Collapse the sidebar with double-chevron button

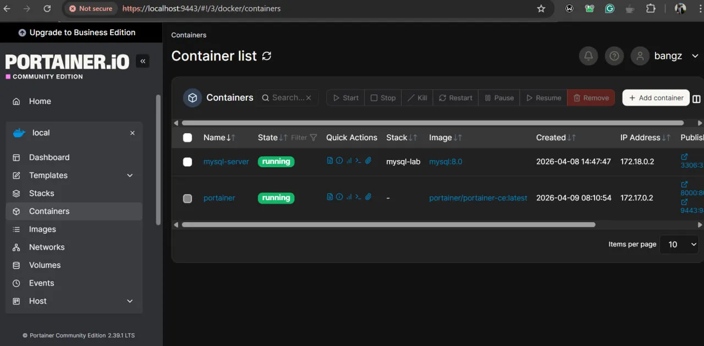pos(143,61)
